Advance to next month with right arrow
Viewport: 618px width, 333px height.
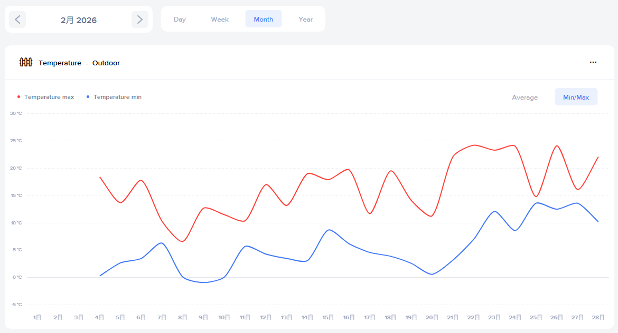139,19
